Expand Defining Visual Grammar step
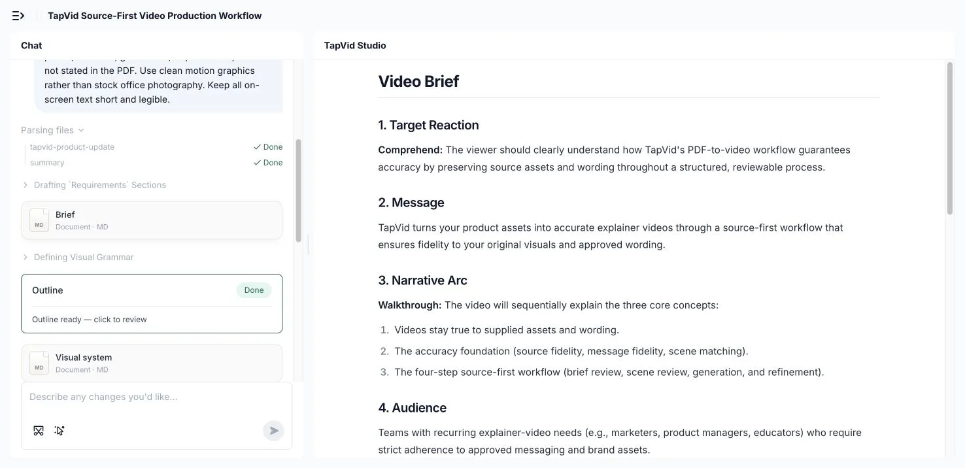 click(x=78, y=257)
